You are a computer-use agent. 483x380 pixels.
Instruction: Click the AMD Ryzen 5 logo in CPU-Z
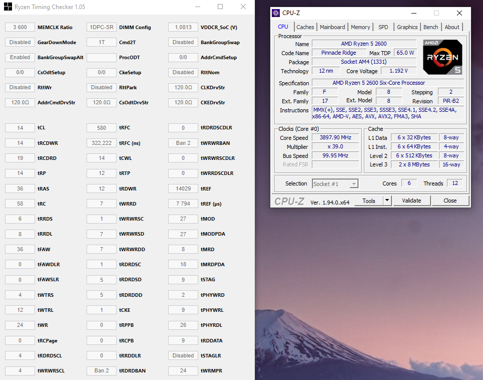(442, 57)
